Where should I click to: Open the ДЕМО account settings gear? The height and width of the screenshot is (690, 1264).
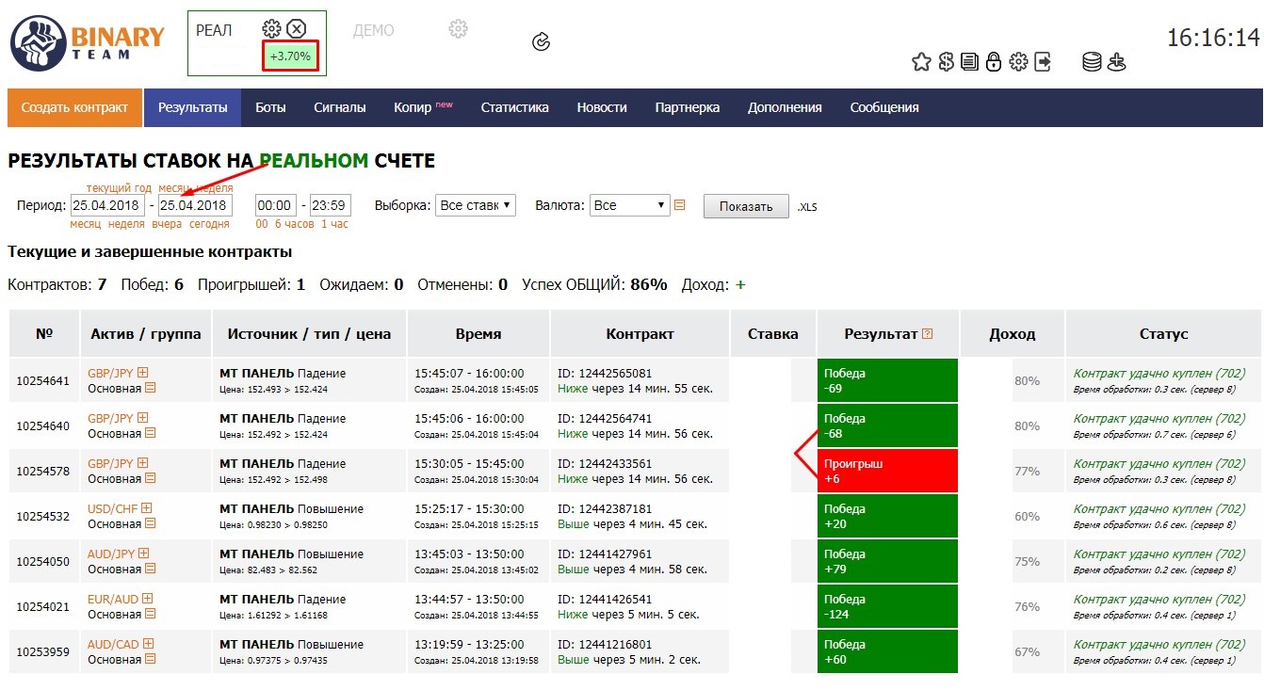tap(458, 29)
